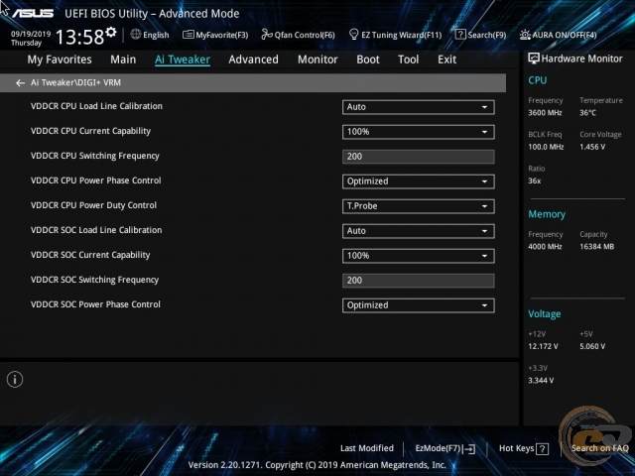The image size is (635, 476).
Task: Switch to My Favorites tab
Action: 60,59
